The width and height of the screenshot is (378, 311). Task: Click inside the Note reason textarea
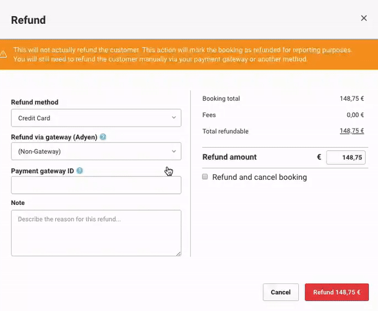[96, 233]
